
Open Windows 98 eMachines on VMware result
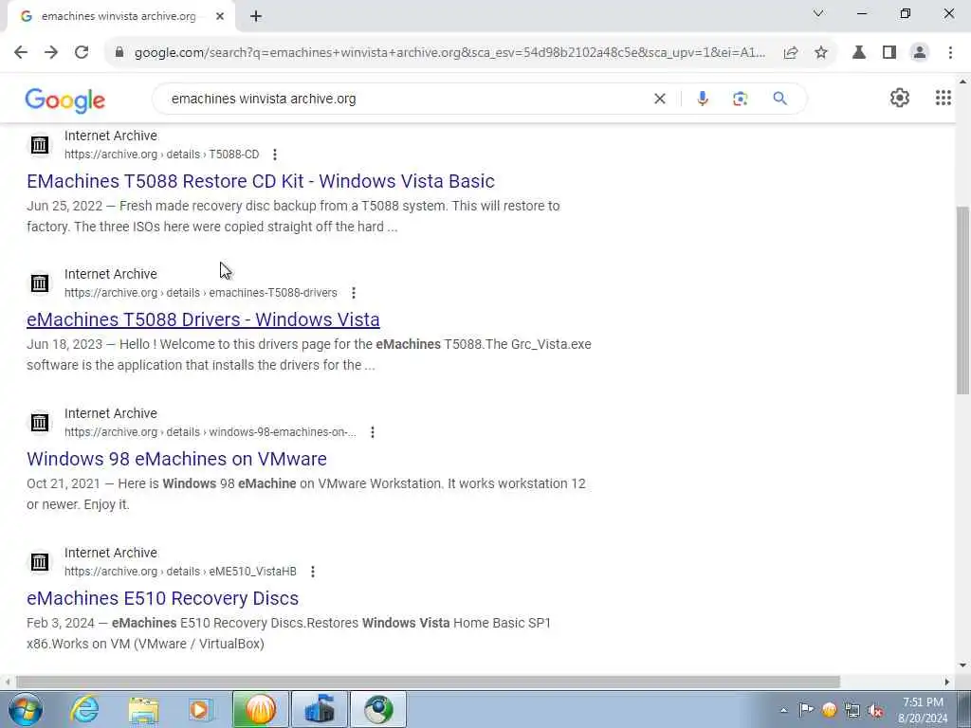click(176, 459)
